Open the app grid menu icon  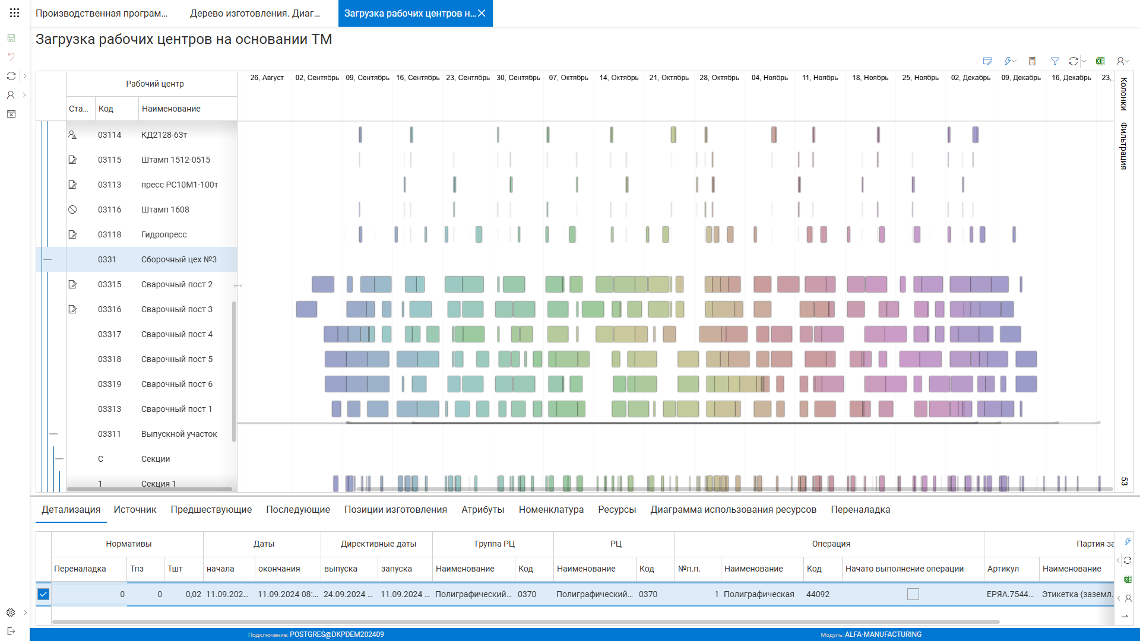[14, 12]
